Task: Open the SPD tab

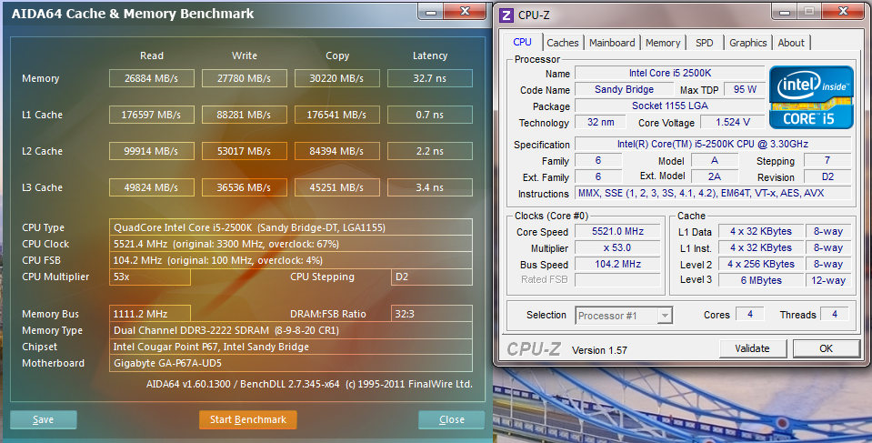Action: coord(704,43)
